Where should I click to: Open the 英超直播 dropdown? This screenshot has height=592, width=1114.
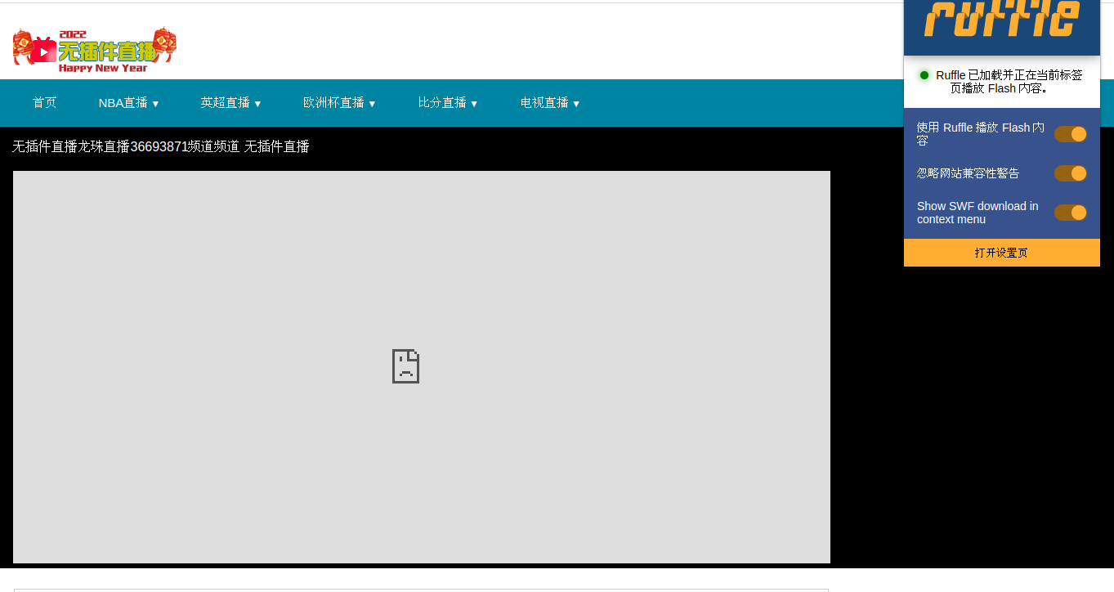pyautogui.click(x=230, y=103)
